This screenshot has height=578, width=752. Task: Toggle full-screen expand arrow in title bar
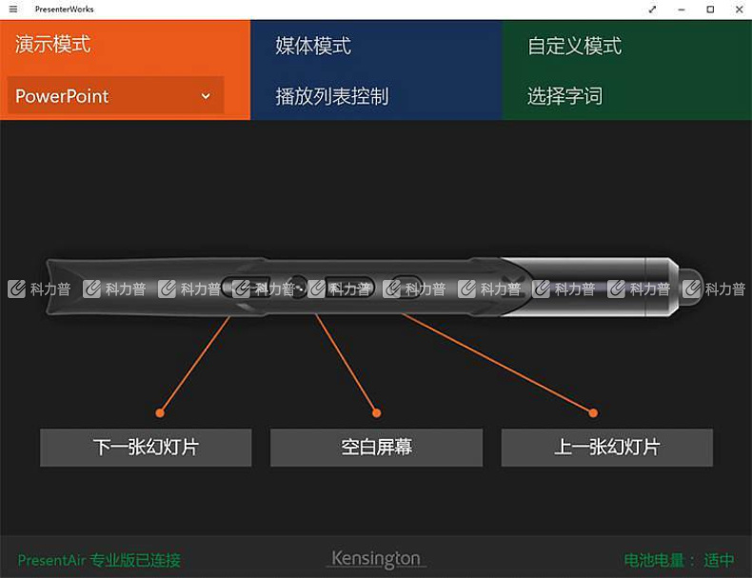click(x=652, y=10)
